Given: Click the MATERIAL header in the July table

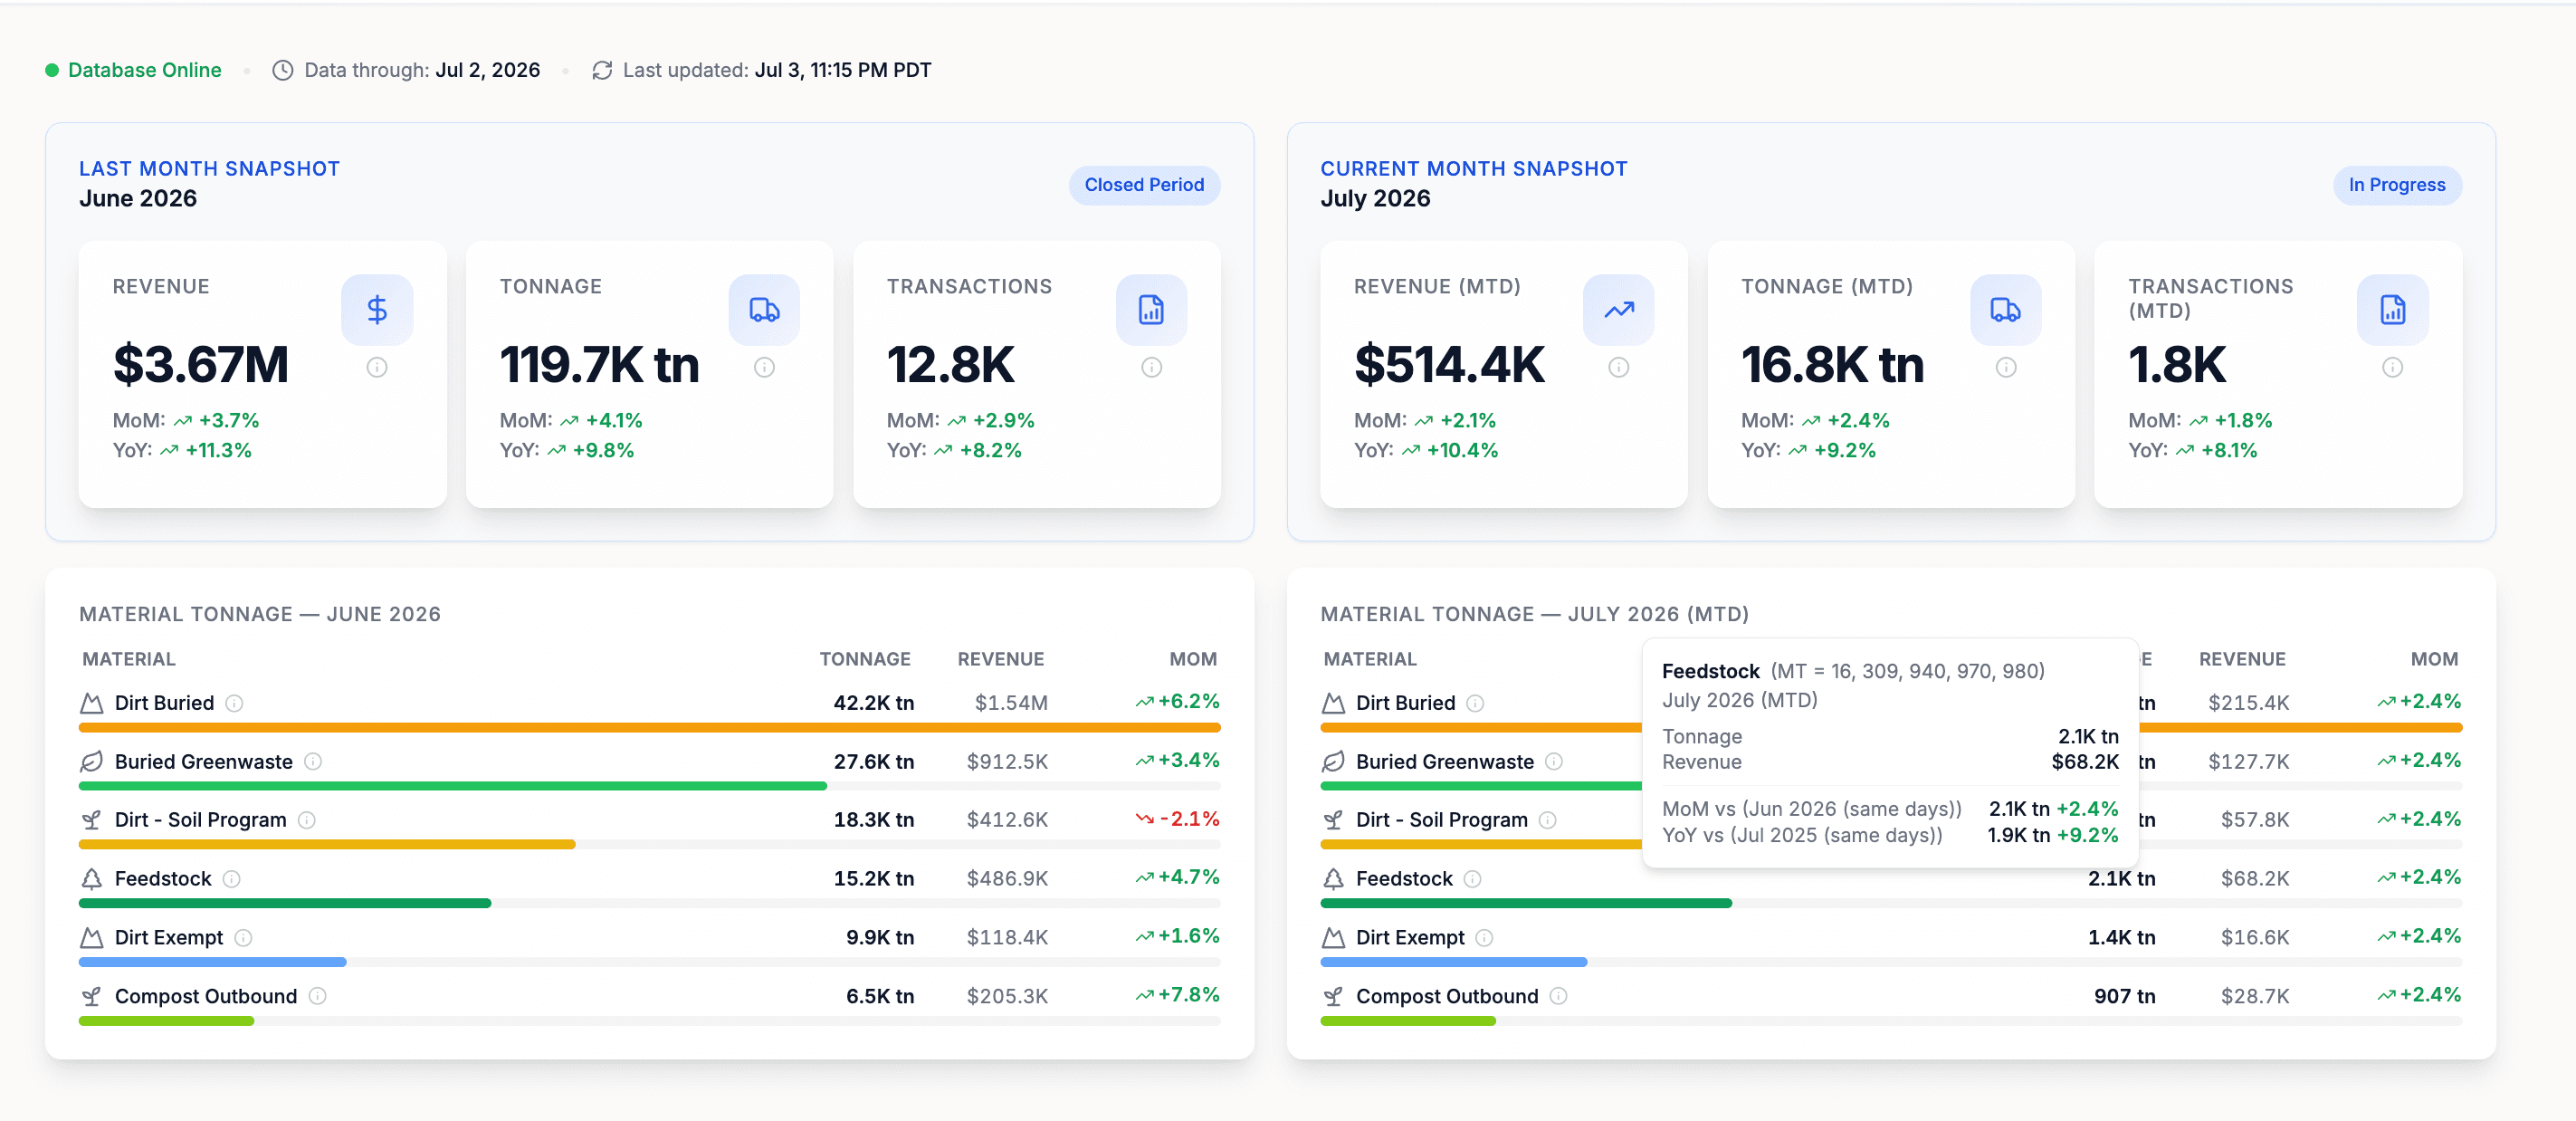Looking at the screenshot, I should (x=1369, y=659).
